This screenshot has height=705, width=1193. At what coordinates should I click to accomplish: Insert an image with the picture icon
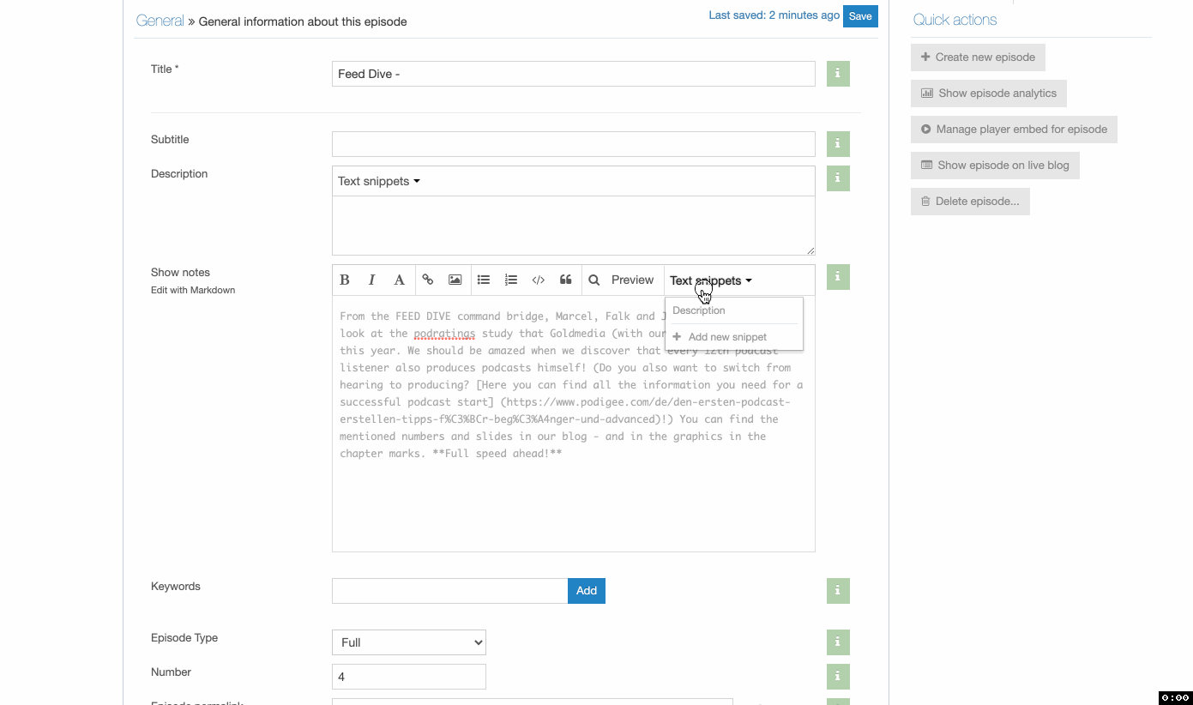(455, 280)
